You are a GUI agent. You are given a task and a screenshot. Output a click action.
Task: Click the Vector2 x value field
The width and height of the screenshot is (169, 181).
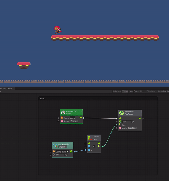pos(94,147)
